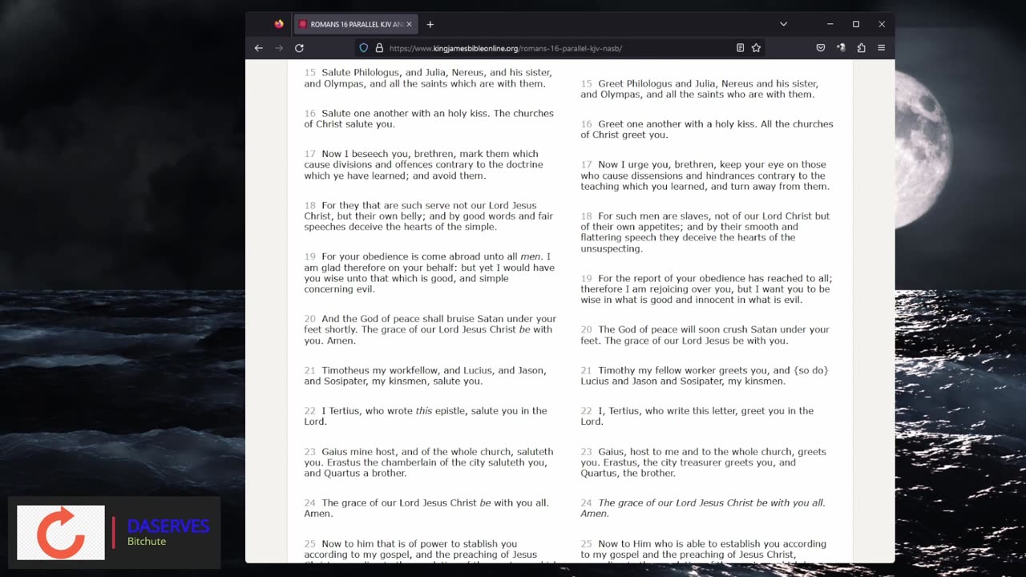Save page to Pocket
1026x577 pixels.
pyautogui.click(x=821, y=48)
